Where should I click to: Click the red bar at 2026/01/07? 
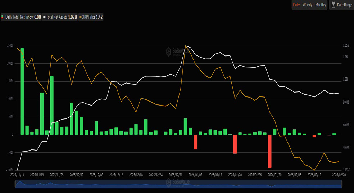[x=195, y=142]
